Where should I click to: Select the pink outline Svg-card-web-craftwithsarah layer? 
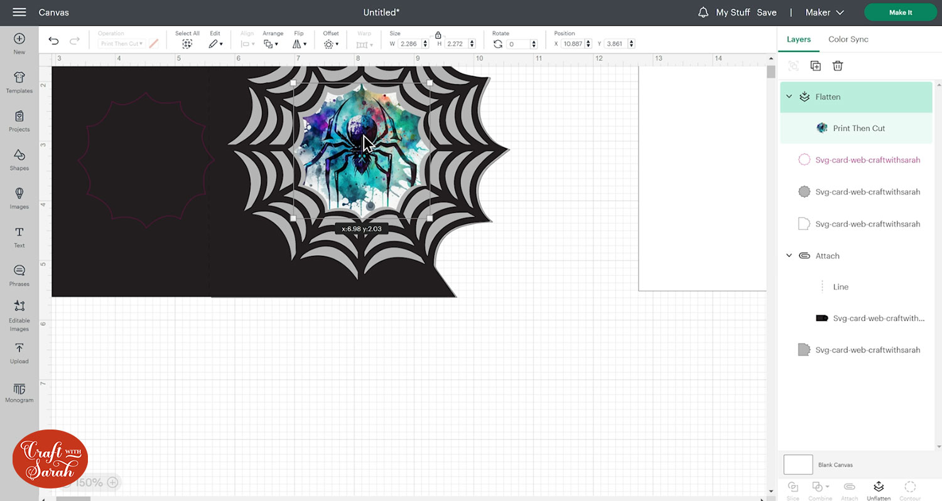(x=856, y=160)
